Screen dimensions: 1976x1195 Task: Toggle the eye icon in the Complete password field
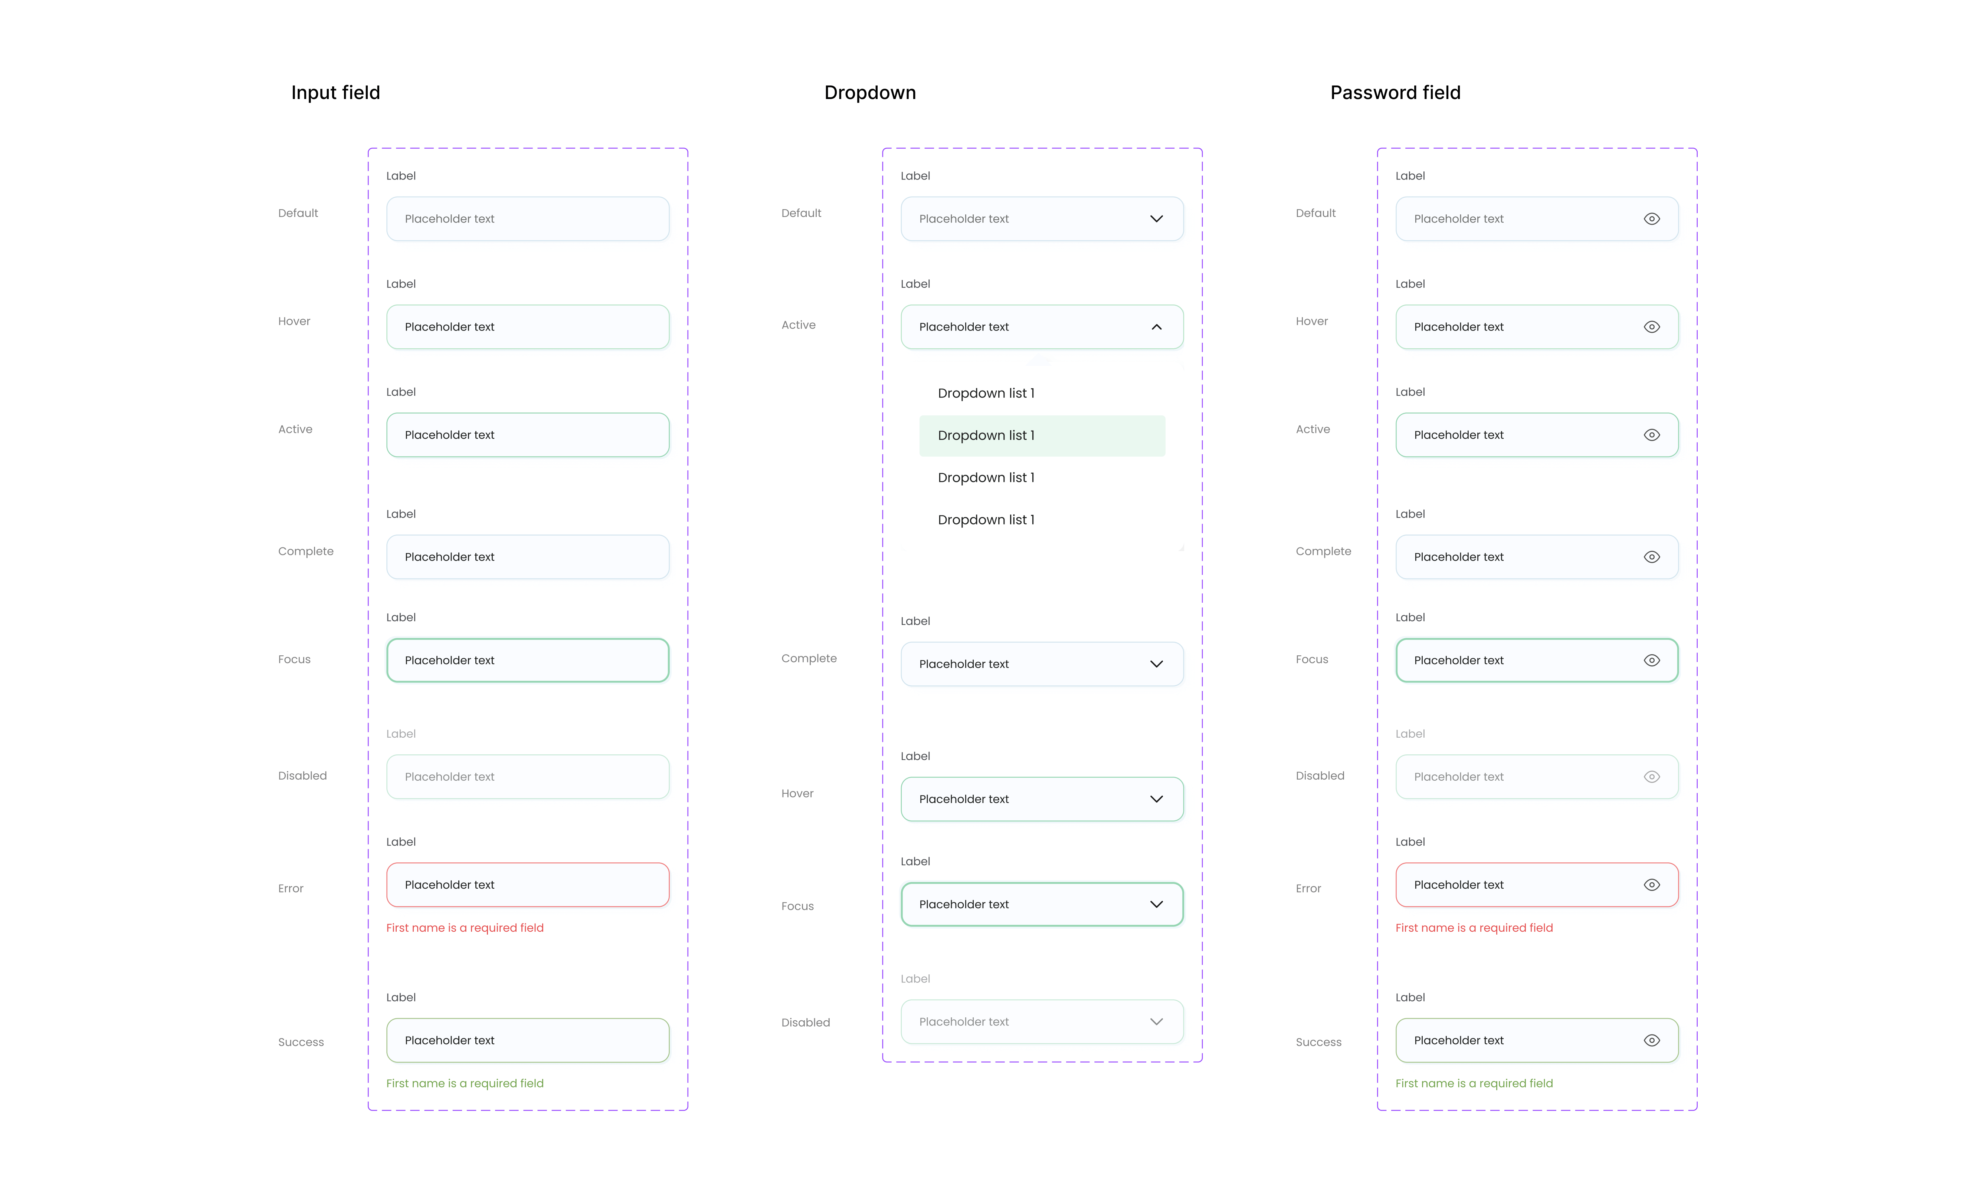coord(1651,557)
